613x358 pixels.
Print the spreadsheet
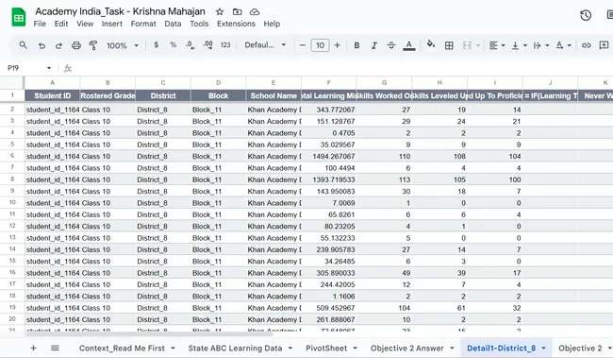(76, 45)
